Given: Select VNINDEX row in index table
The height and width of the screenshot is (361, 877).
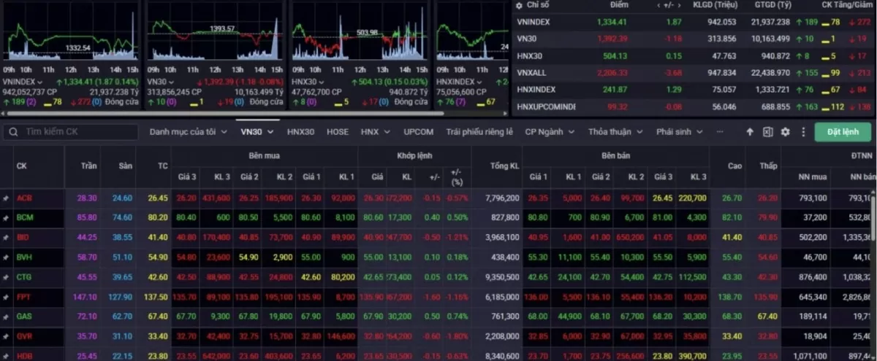Looking at the screenshot, I should tap(692, 22).
